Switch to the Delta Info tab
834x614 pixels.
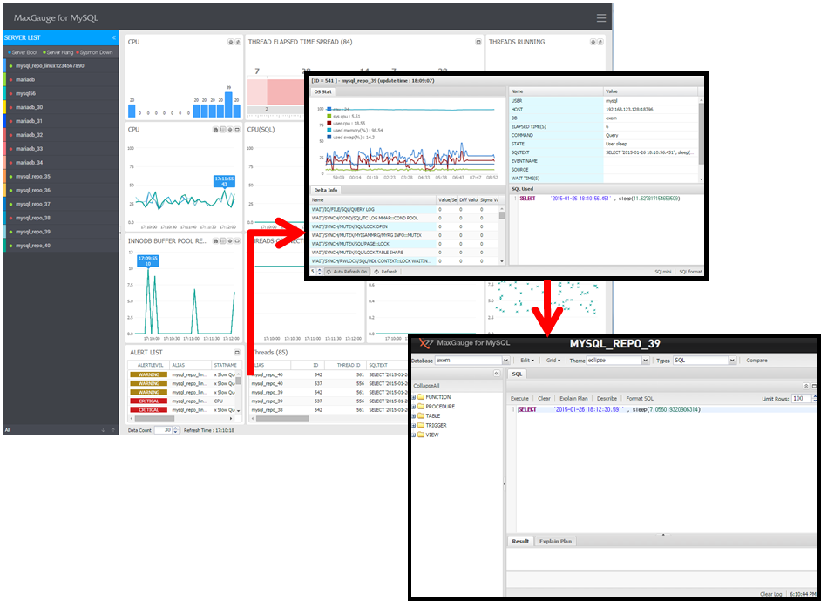click(326, 190)
